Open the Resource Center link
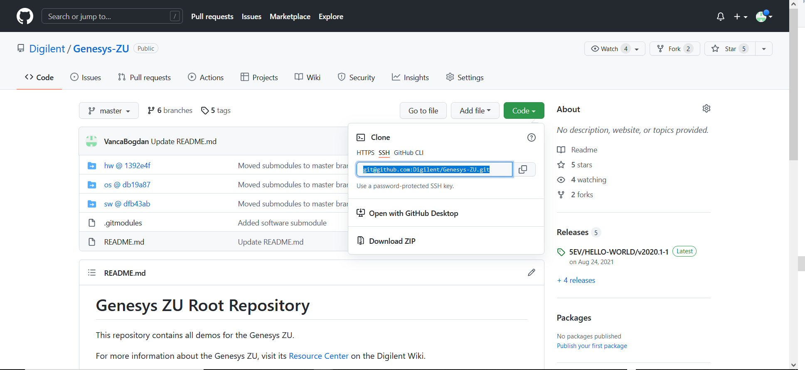 click(318, 356)
